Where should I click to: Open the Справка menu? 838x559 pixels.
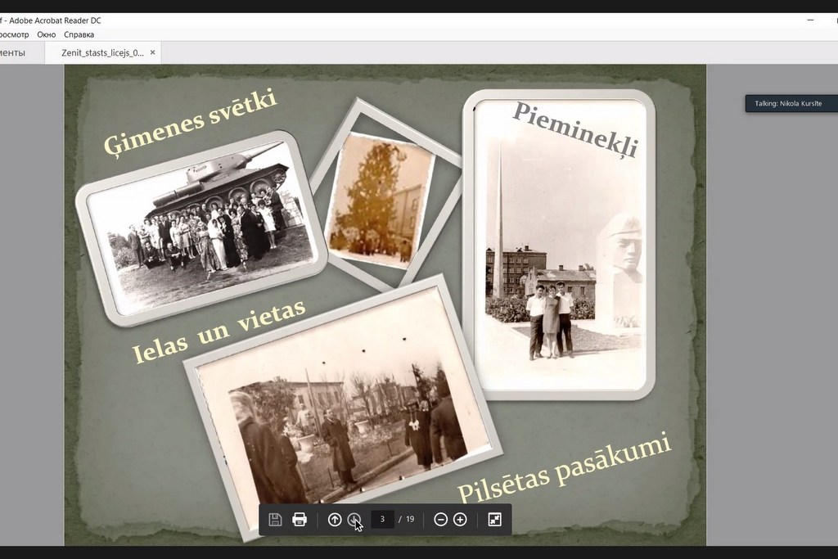[79, 34]
